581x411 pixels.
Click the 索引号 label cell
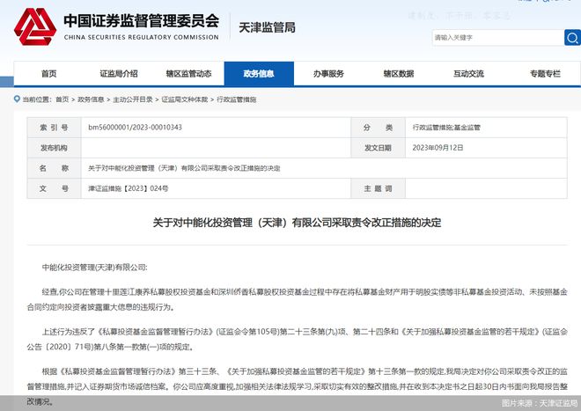tap(54, 128)
